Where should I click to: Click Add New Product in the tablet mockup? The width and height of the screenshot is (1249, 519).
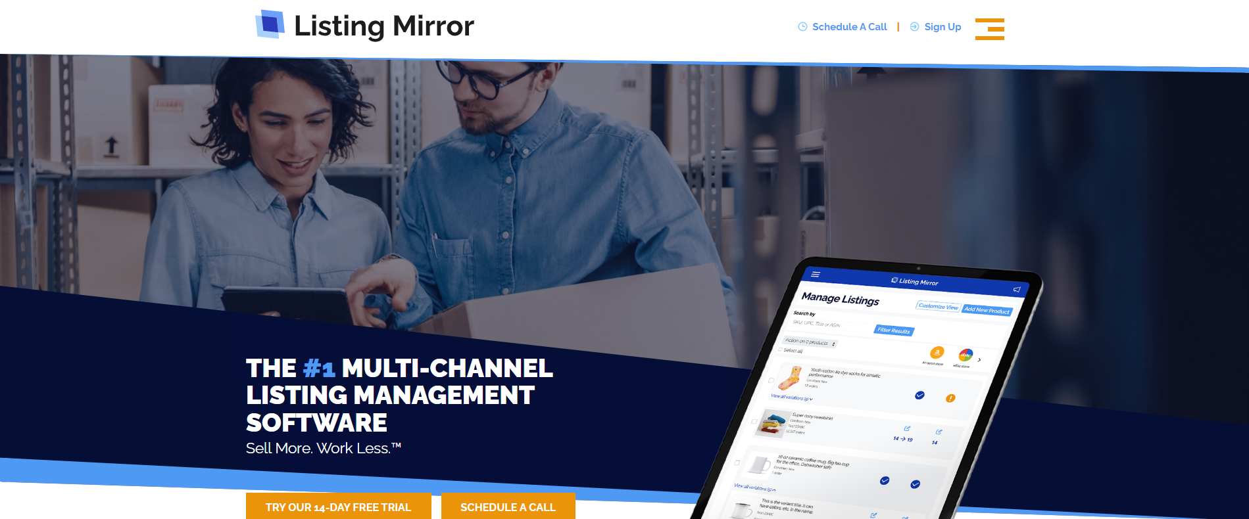point(987,310)
